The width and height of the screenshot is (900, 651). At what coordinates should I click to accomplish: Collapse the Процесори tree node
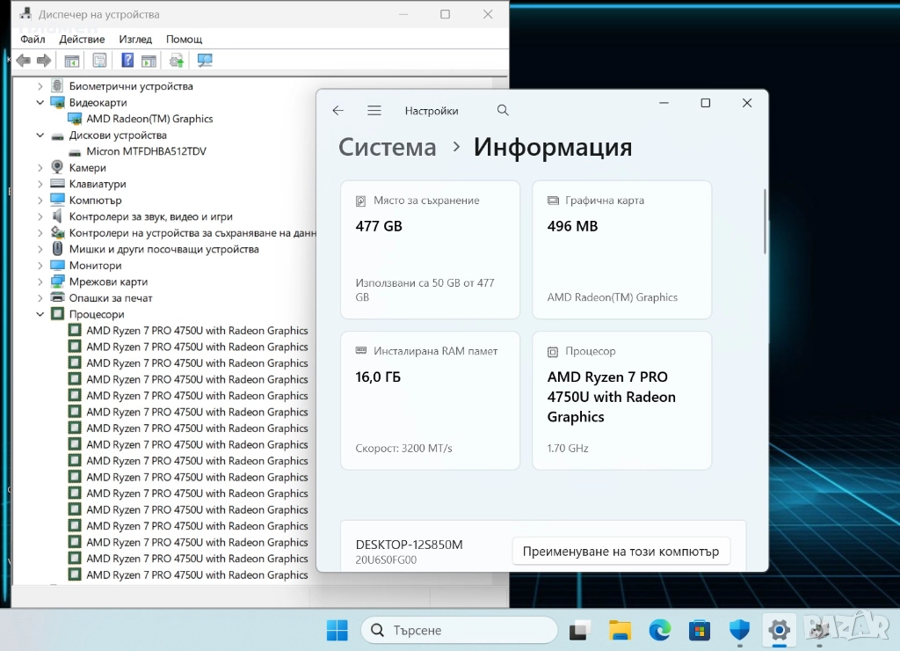coord(40,314)
